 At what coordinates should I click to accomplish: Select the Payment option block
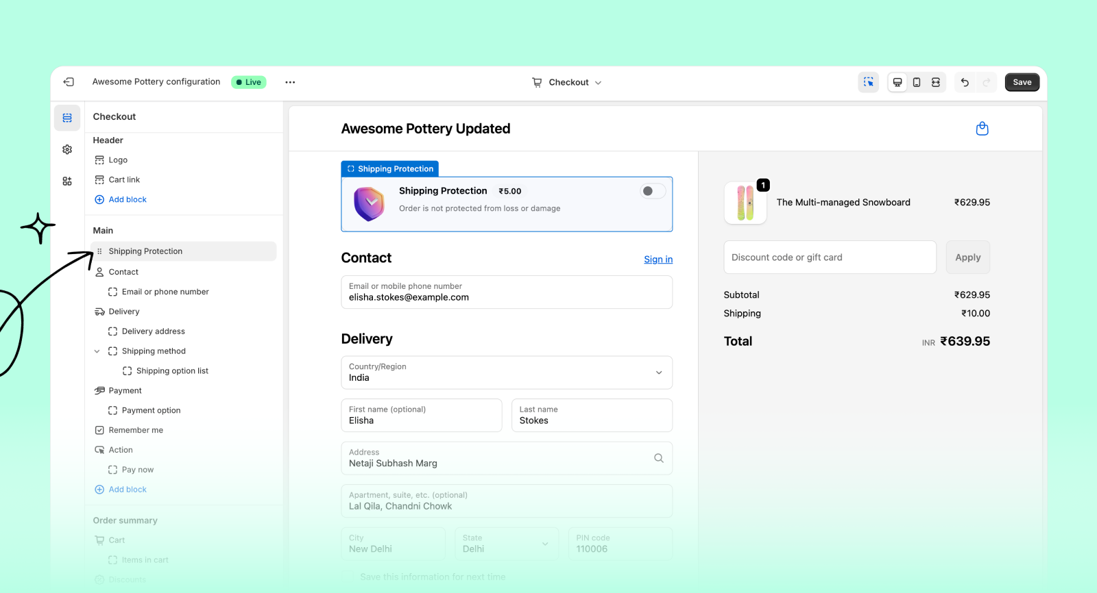tap(151, 411)
